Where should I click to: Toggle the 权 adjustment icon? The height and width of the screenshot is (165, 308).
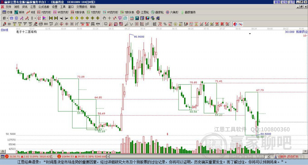pos(39,18)
